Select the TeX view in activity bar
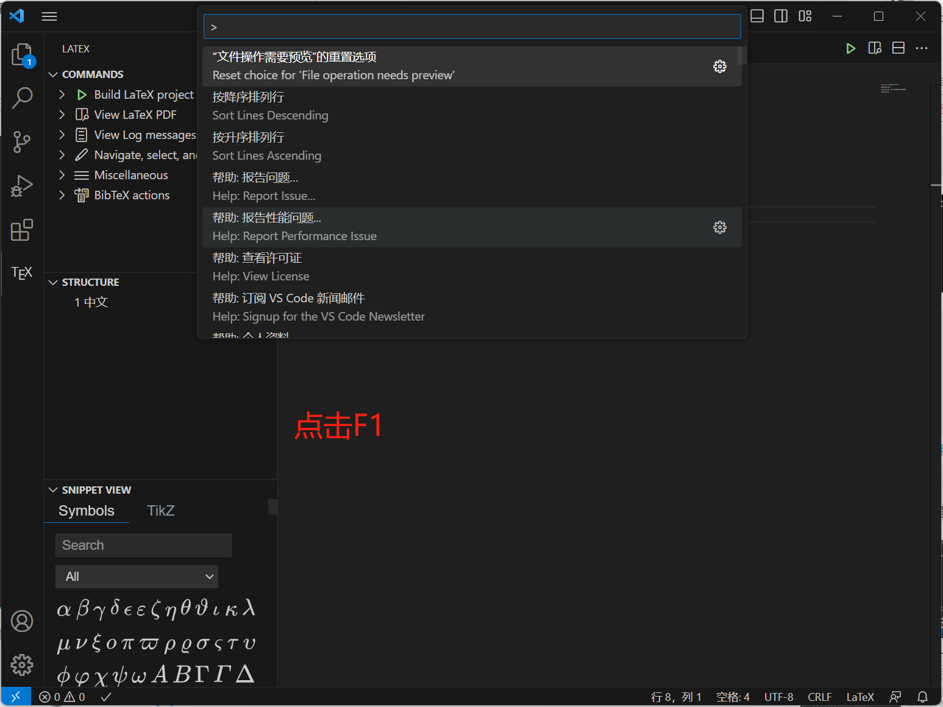The width and height of the screenshot is (943, 707). click(23, 273)
